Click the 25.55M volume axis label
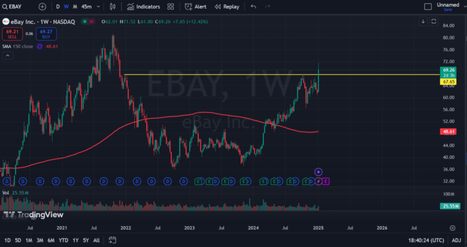Screen dimensions: 467x247 [x=450, y=206]
